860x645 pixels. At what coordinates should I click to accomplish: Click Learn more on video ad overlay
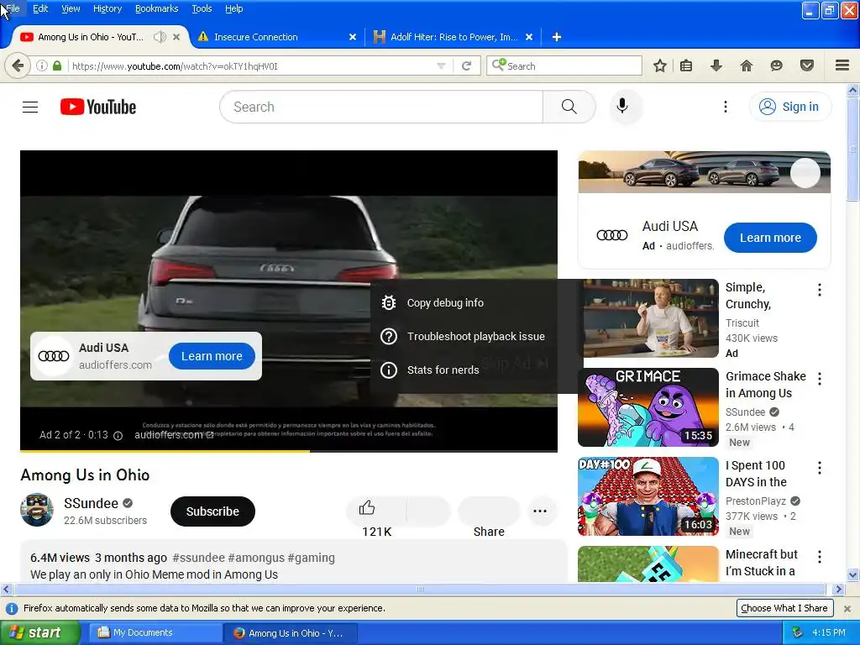[212, 356]
